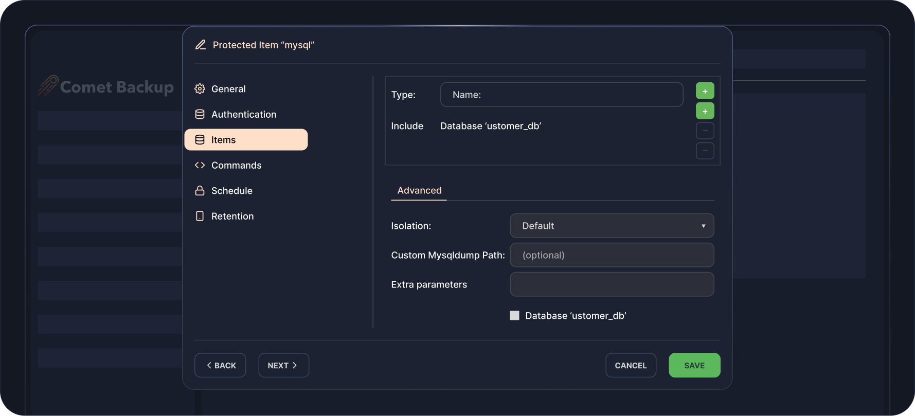
Task: Switch to the Advanced tab
Action: (x=419, y=190)
